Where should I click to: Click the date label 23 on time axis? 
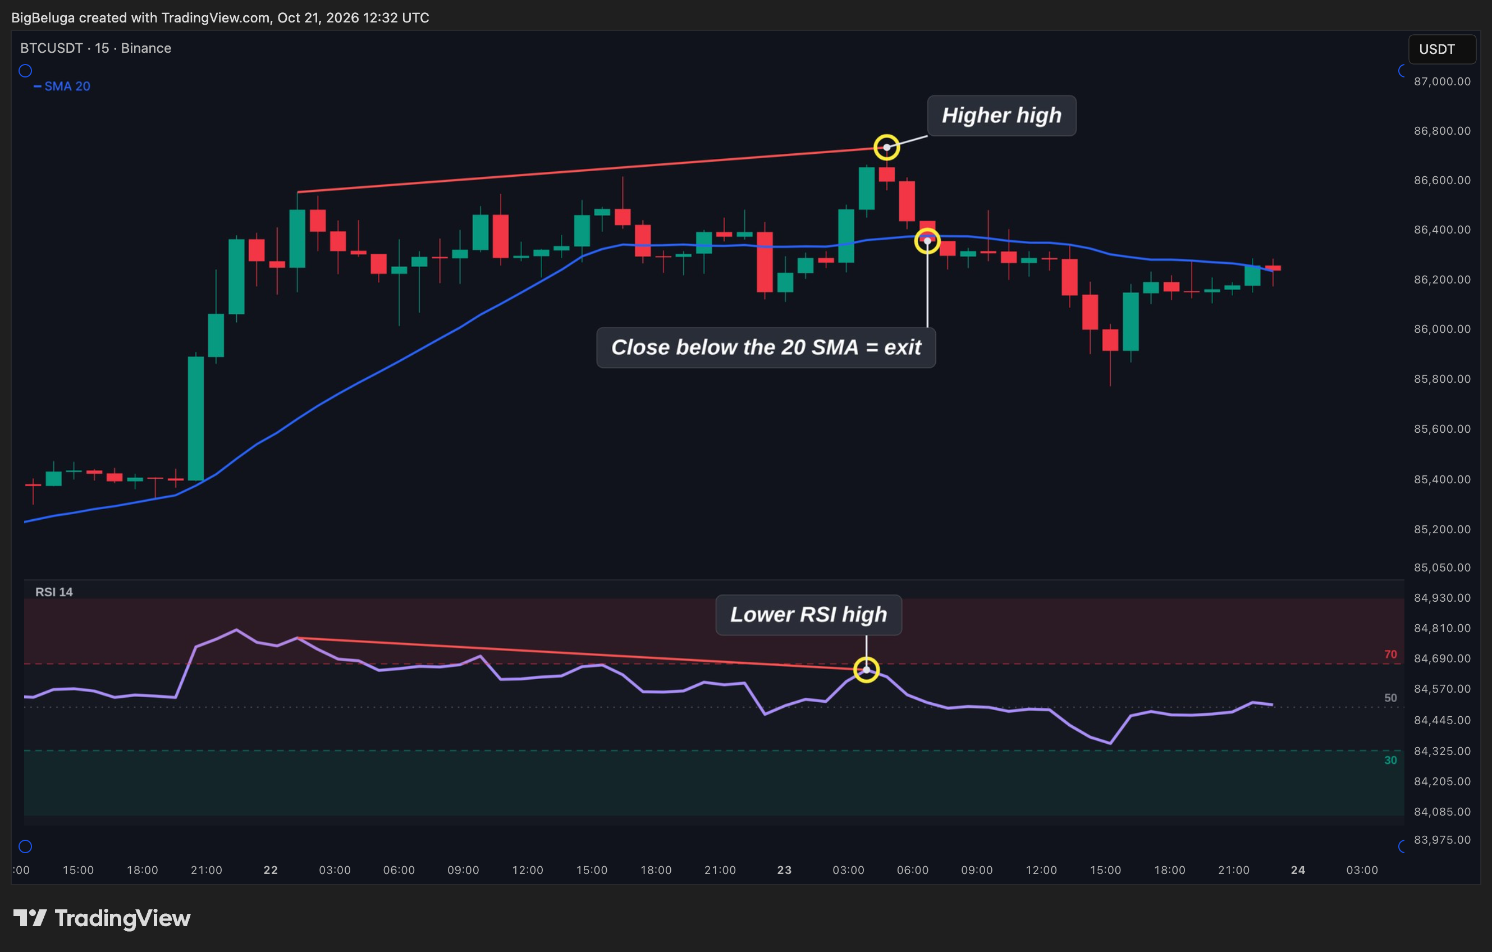coord(784,870)
